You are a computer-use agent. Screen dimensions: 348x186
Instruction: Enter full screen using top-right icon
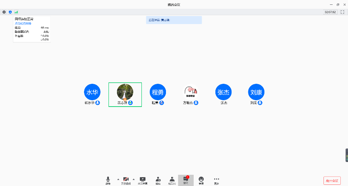point(342,12)
